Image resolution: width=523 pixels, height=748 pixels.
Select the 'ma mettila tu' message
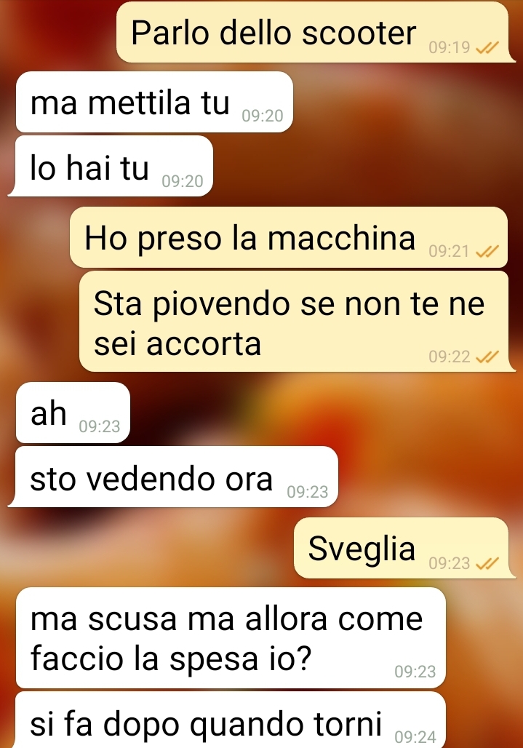coord(154,102)
